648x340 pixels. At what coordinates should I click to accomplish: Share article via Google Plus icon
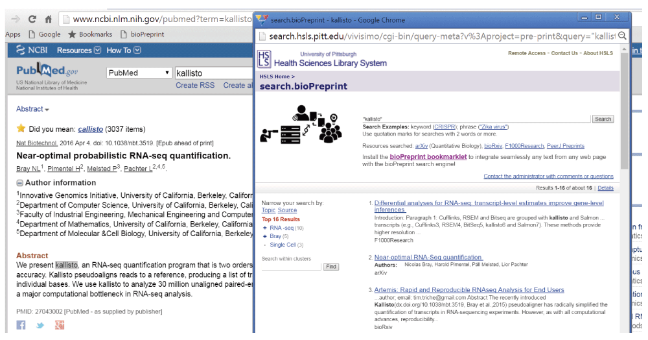pyautogui.click(x=59, y=325)
